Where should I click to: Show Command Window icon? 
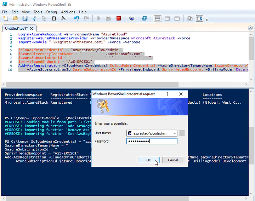click(189, 18)
